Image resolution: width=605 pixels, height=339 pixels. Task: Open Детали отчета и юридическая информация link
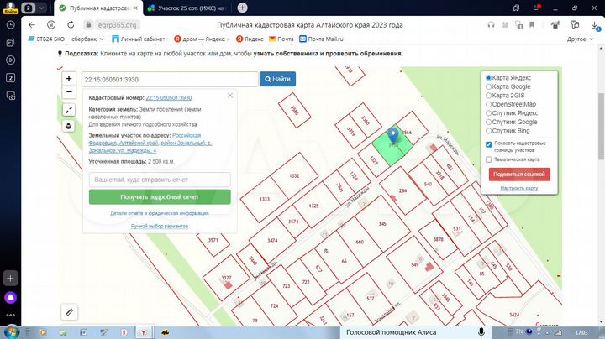(160, 213)
